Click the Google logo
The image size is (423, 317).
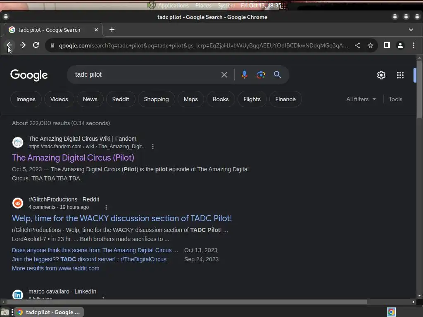[x=29, y=75]
